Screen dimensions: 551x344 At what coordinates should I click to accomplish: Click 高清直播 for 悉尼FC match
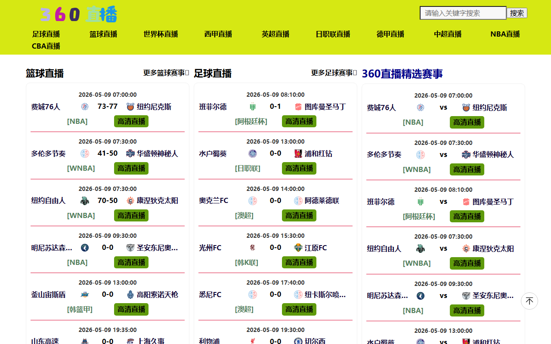click(299, 309)
